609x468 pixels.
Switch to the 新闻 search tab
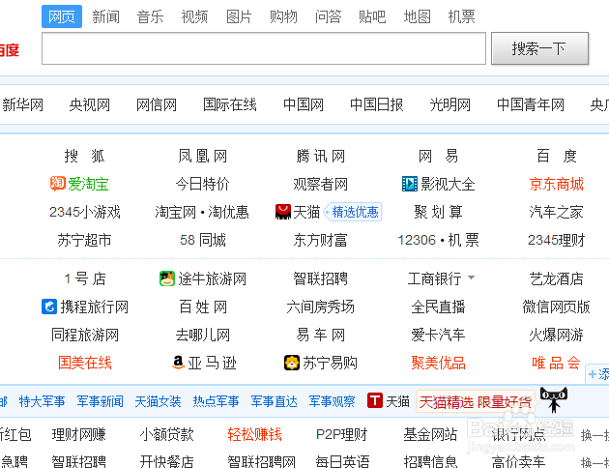(105, 16)
